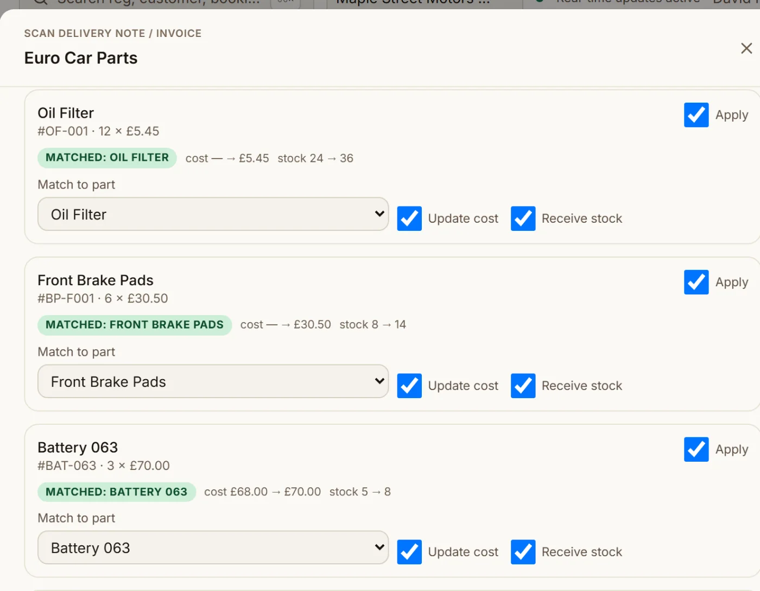
Task: Click the stock 8 → 14 text
Action: (x=373, y=325)
